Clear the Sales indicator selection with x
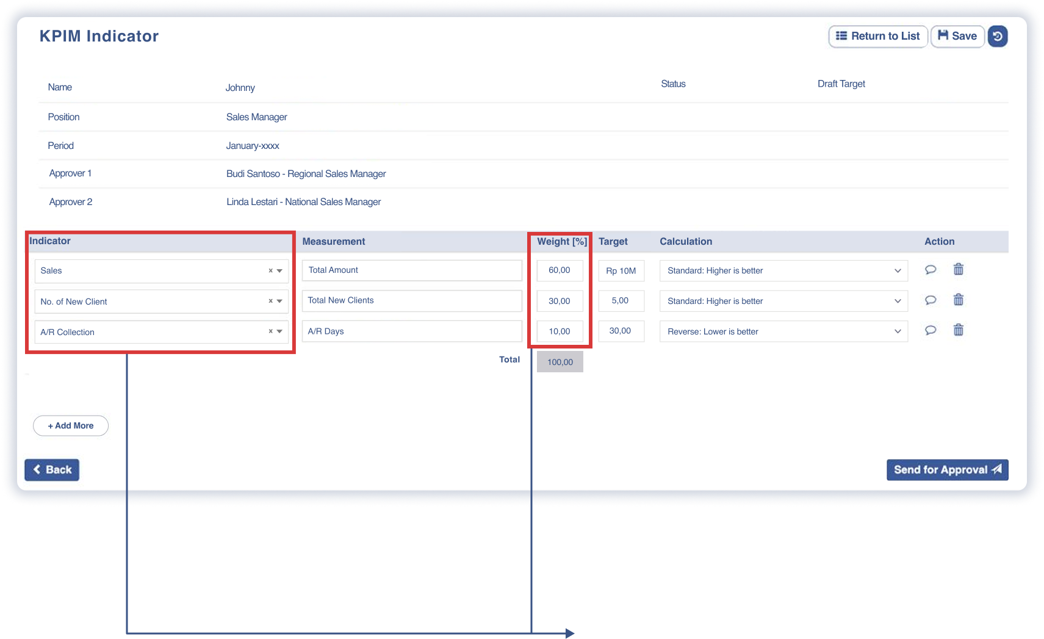Viewport: 1044px width, 639px height. (270, 270)
